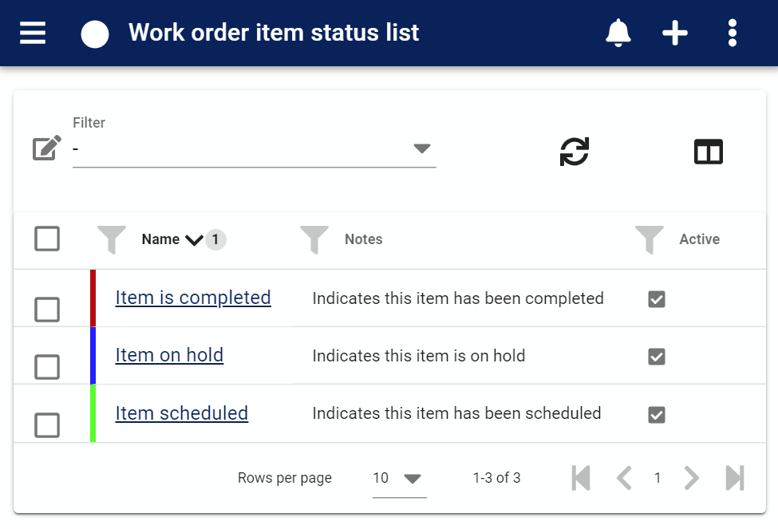The width and height of the screenshot is (778, 529).
Task: Open the Rows per page dropdown
Action: 400,479
